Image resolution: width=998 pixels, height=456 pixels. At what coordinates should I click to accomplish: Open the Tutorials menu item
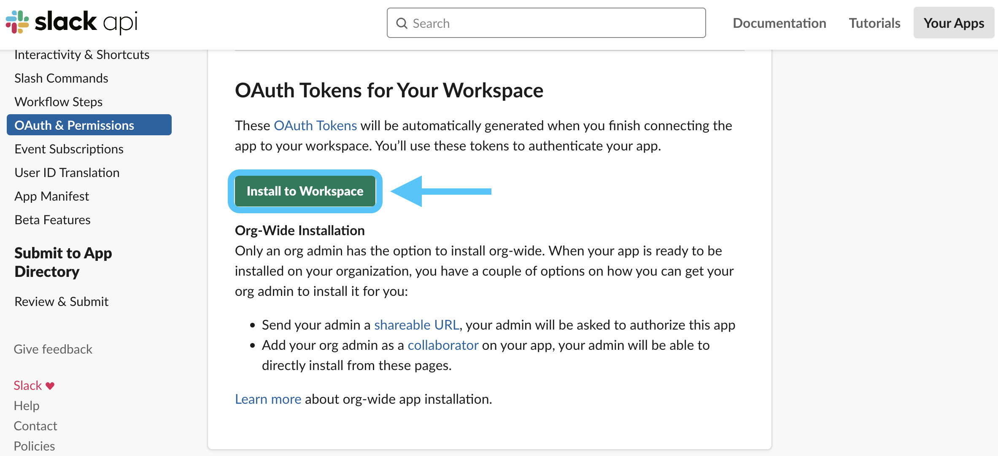(874, 23)
